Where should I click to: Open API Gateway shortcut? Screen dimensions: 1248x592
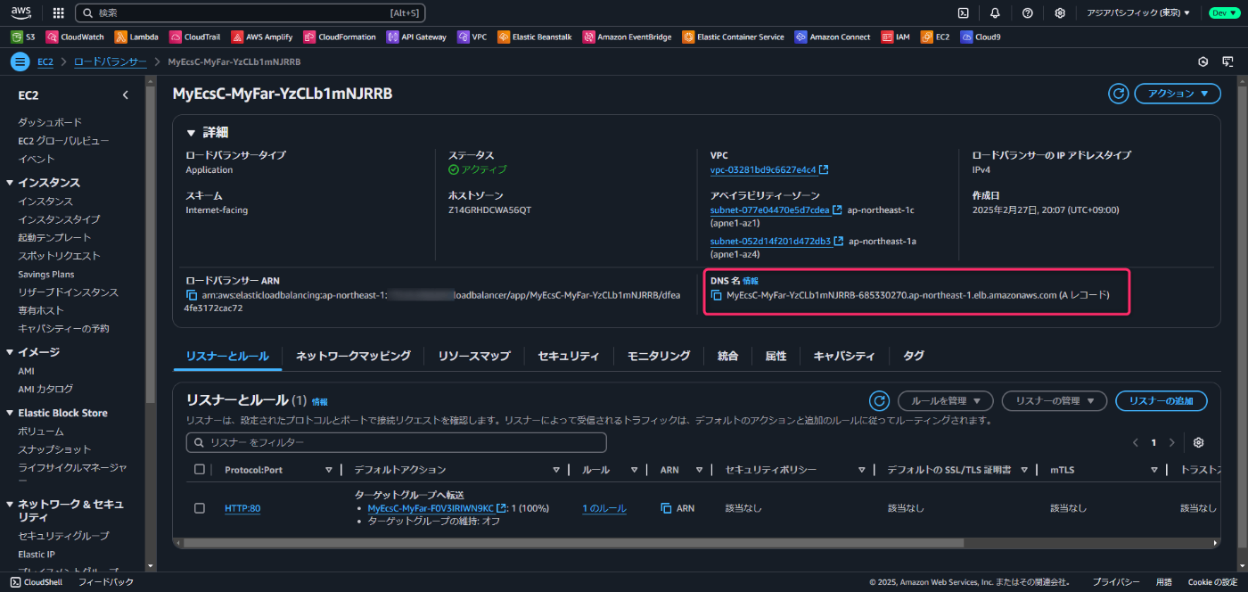416,37
